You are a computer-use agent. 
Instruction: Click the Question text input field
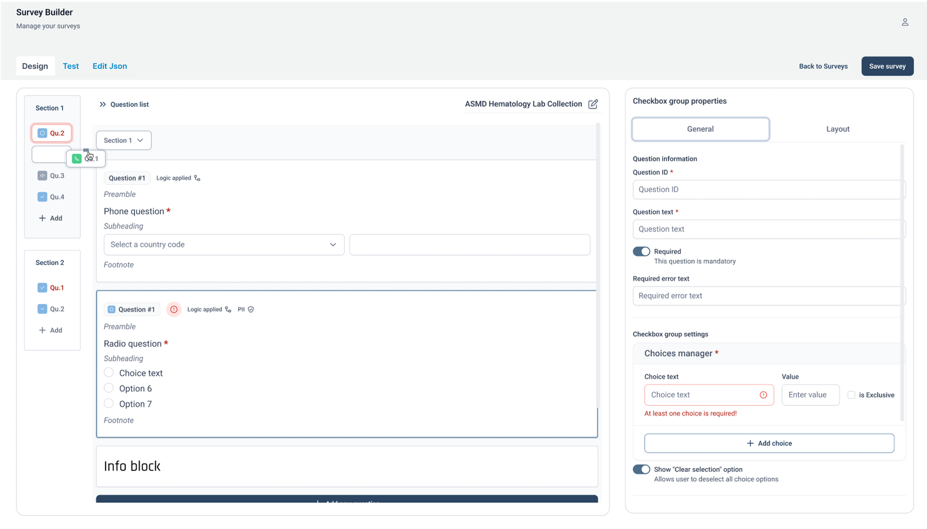768,229
